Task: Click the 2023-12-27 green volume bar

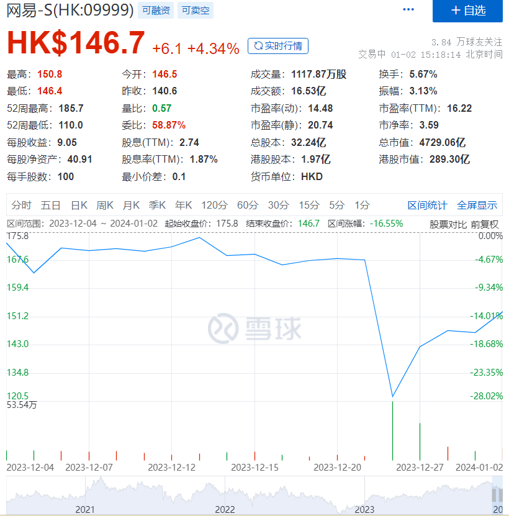Action: 420,441
